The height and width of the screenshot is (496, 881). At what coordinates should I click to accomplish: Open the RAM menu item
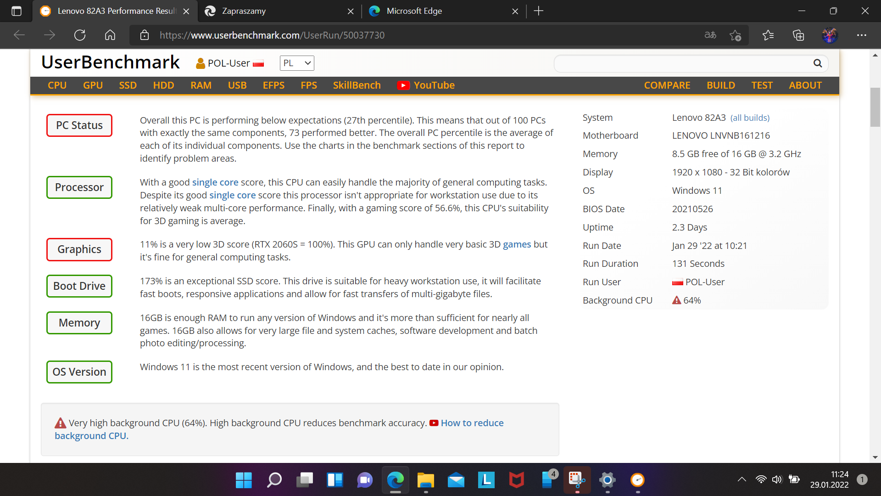coord(201,85)
